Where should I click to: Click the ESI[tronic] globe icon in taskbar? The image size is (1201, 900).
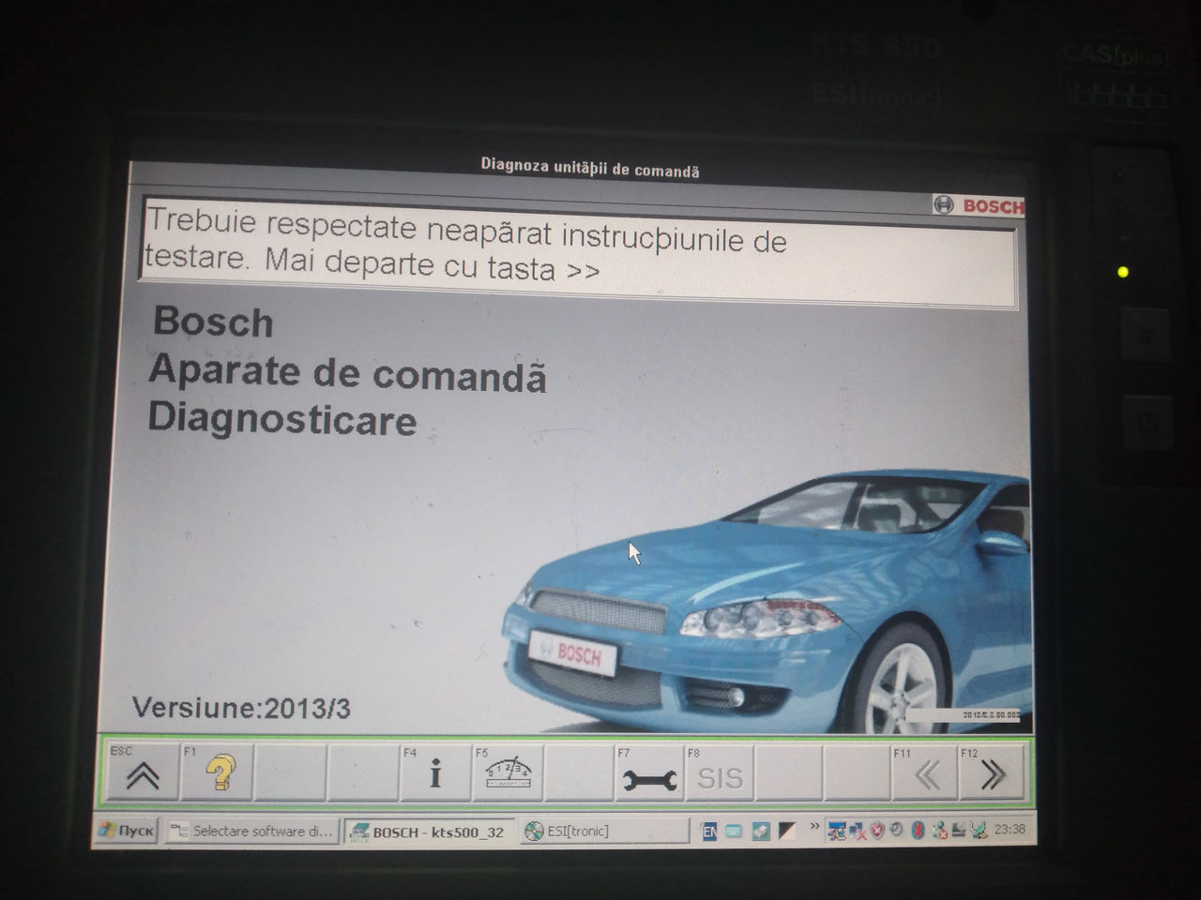(535, 831)
